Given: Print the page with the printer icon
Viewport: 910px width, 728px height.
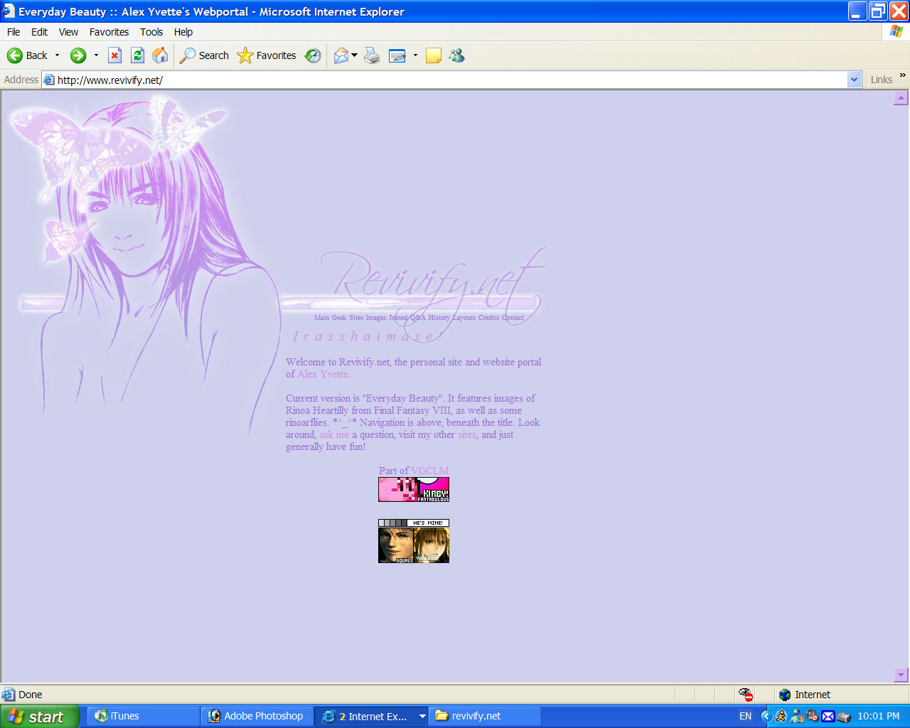Looking at the screenshot, I should click(372, 55).
